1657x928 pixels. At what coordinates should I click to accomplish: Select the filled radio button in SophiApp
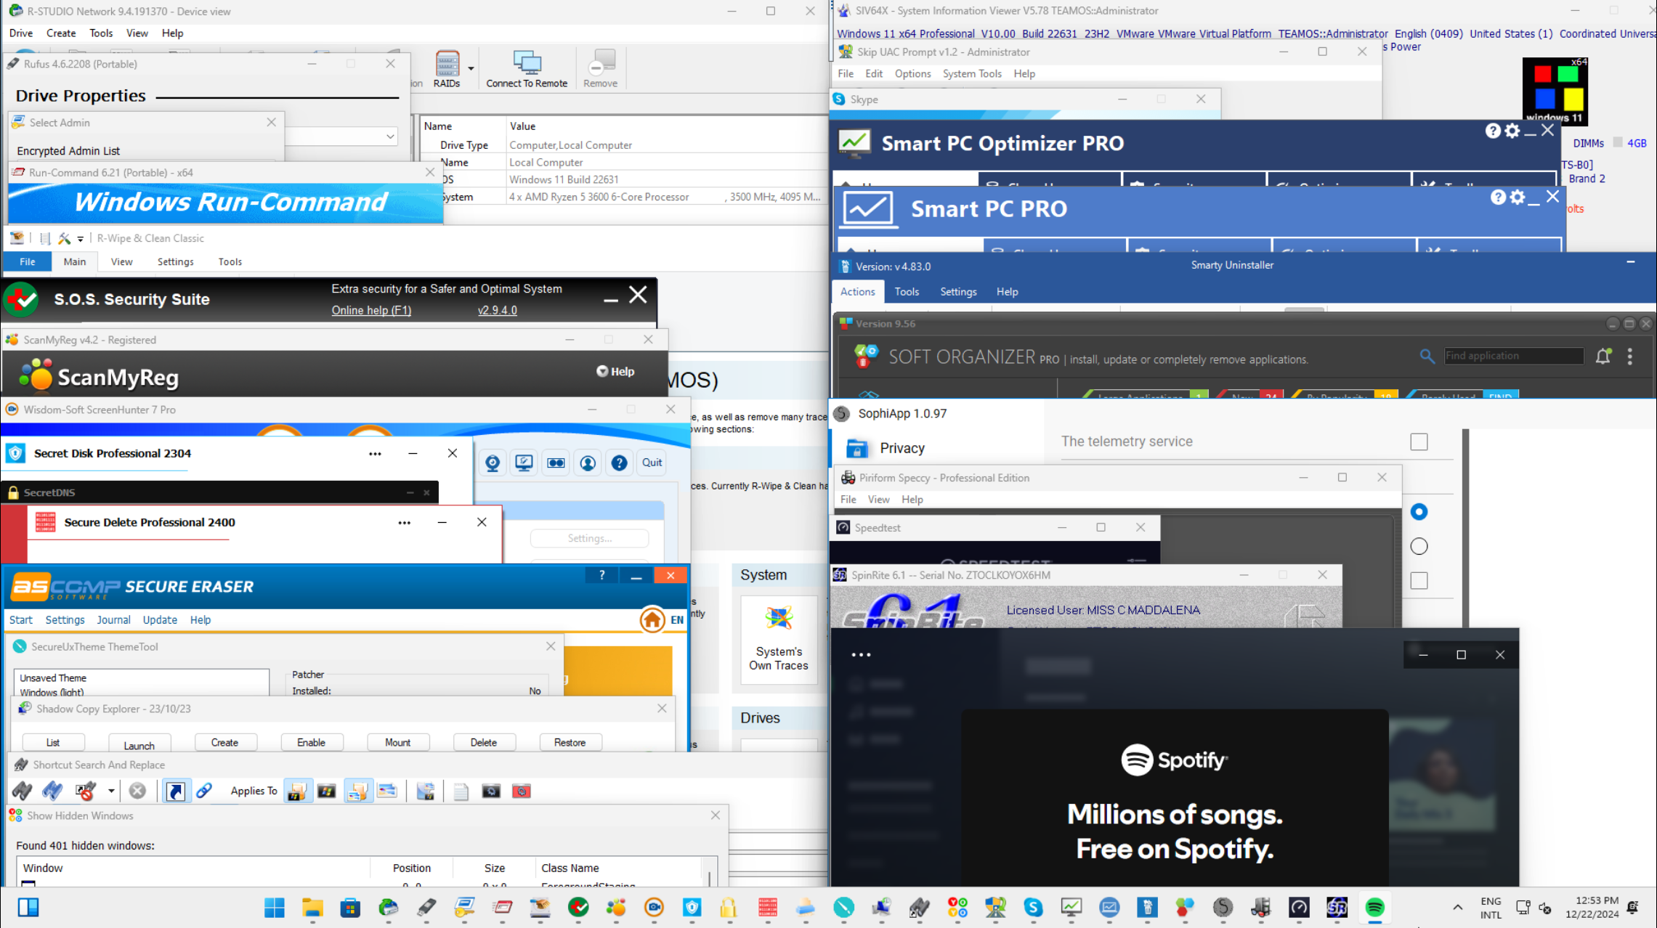[1419, 512]
